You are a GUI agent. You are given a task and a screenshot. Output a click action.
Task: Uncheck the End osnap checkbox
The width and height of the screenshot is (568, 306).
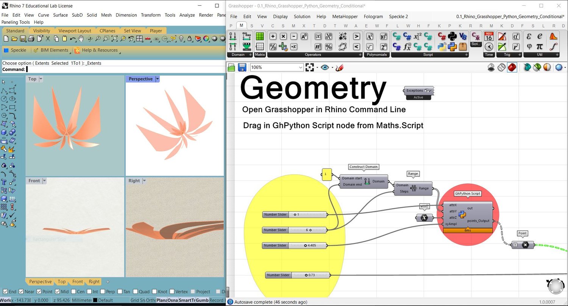5,292
